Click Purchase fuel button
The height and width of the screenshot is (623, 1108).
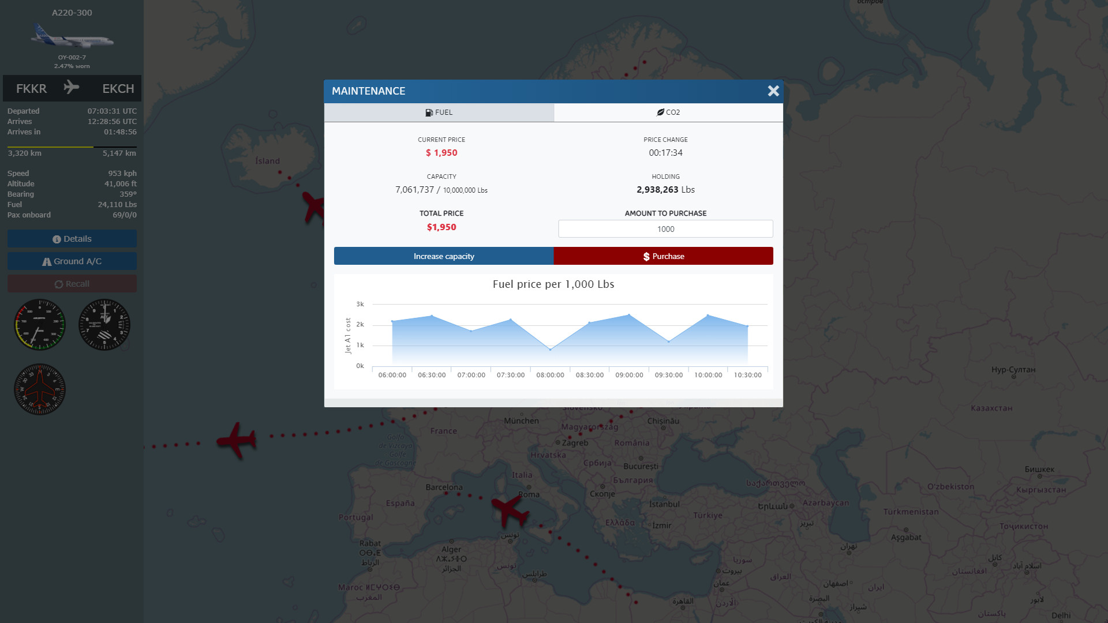[x=663, y=256]
